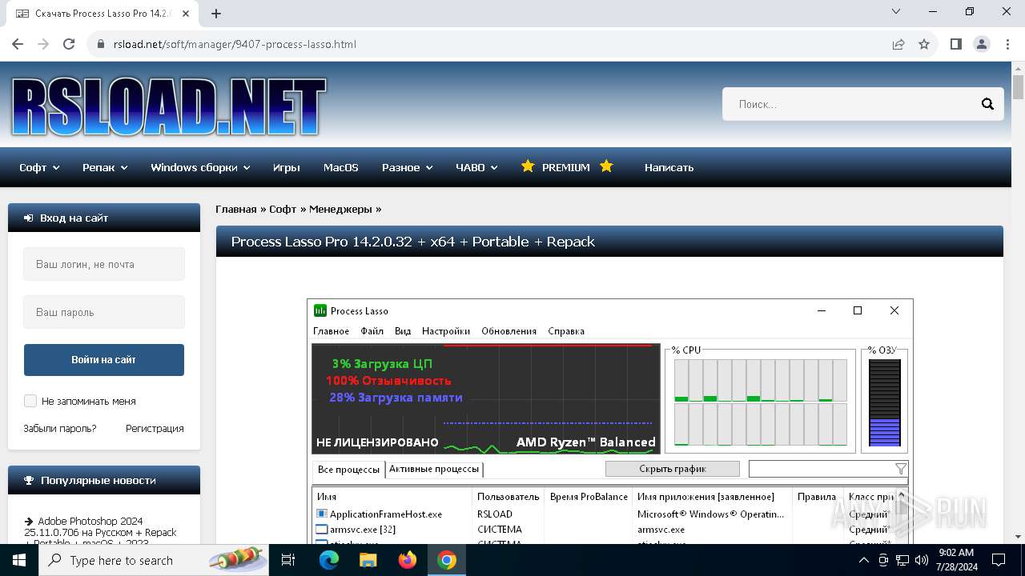Reload the current page
This screenshot has width=1025, height=576.
coord(69,44)
